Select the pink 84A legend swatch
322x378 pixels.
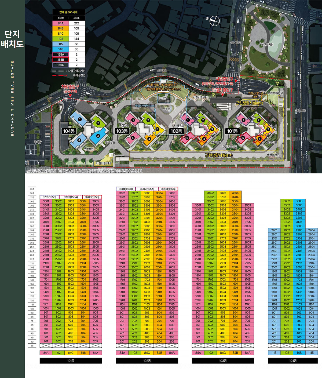61,23
